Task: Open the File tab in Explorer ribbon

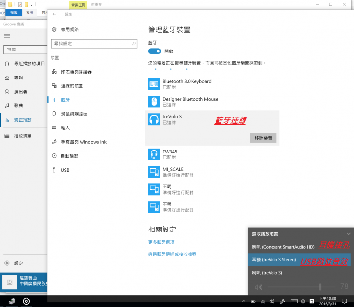Action: [14, 12]
